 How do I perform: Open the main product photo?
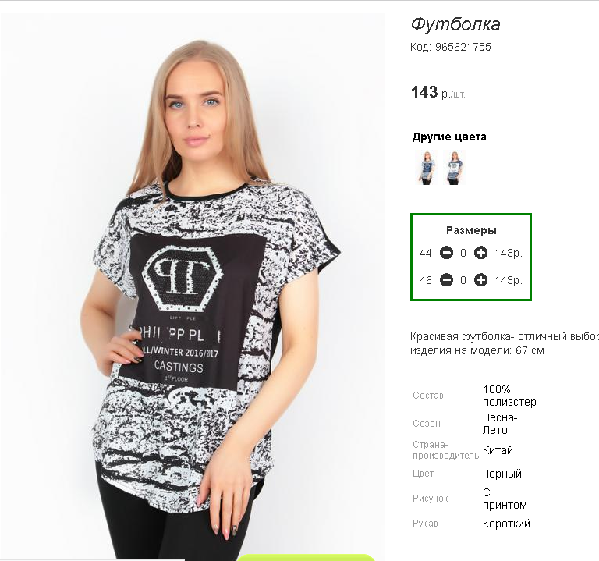coord(193,286)
